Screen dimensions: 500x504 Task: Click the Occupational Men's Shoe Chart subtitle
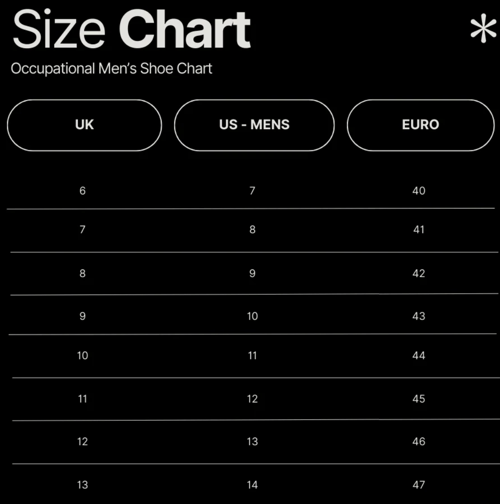coord(111,69)
